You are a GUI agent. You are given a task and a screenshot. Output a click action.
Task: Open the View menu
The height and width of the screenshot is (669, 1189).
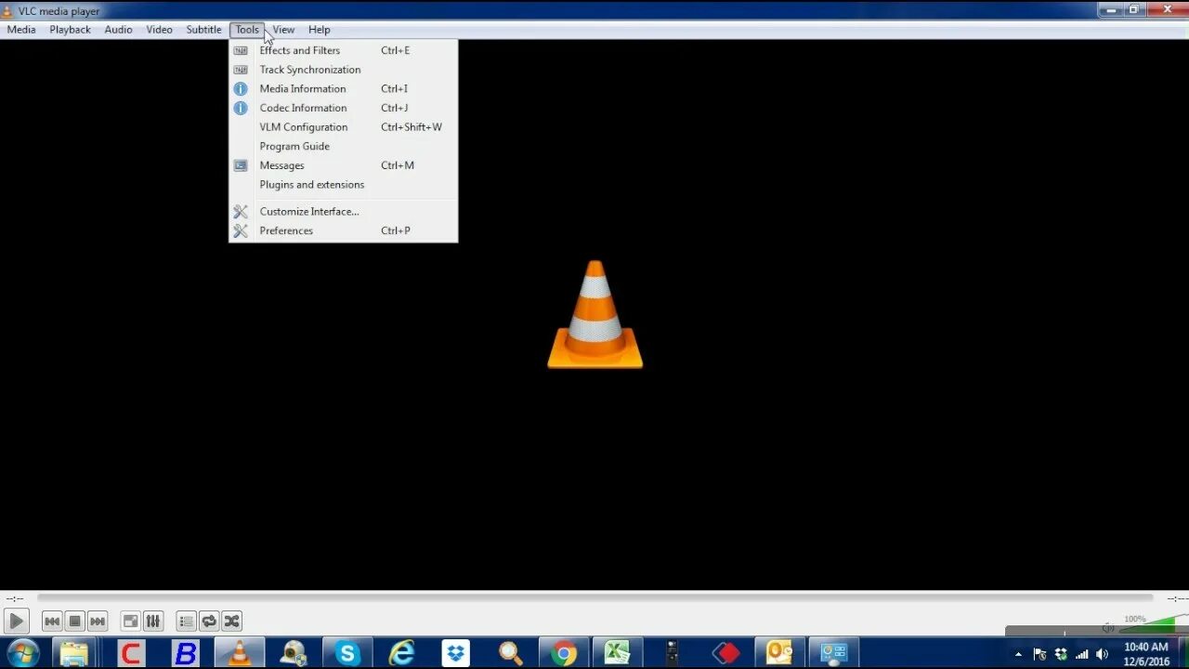283,30
